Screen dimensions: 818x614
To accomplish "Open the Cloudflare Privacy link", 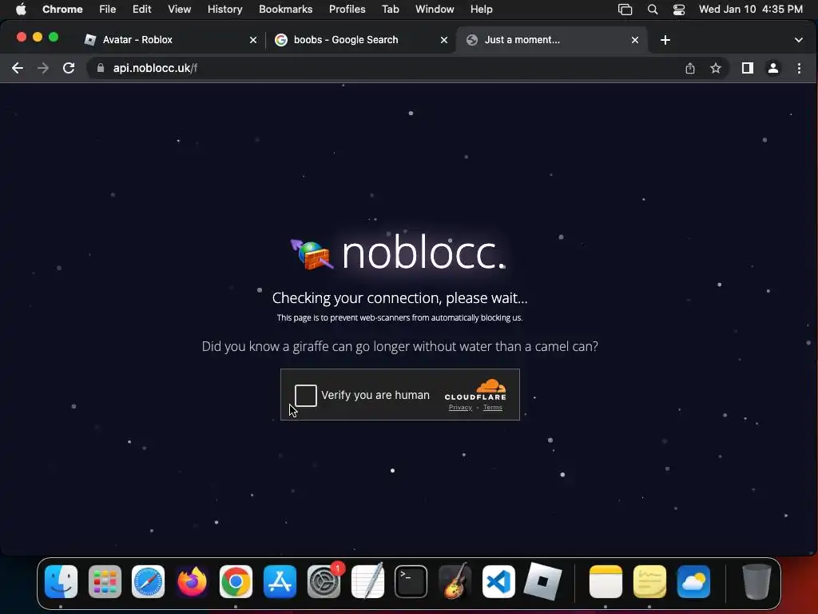I will pos(460,408).
